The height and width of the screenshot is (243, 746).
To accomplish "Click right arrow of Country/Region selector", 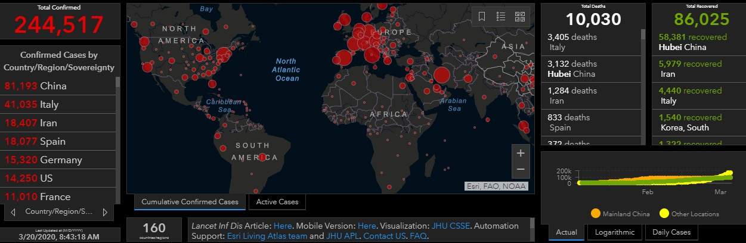I will point(105,212).
